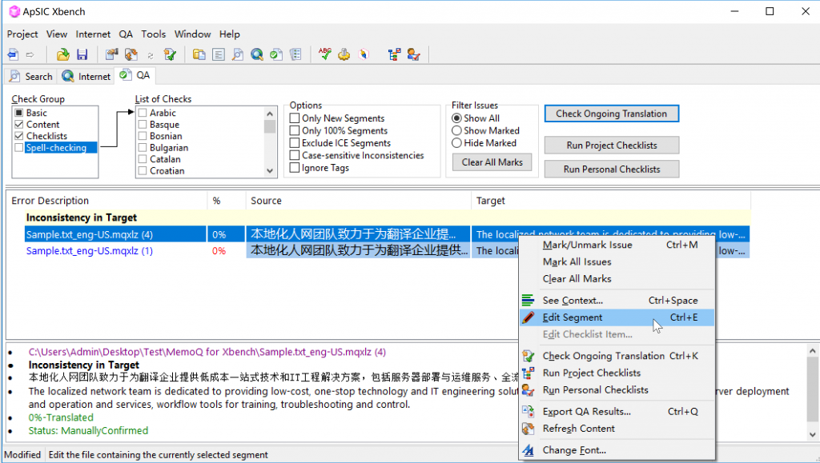Click the back arrow toolbar icon

pyautogui.click(x=13, y=54)
